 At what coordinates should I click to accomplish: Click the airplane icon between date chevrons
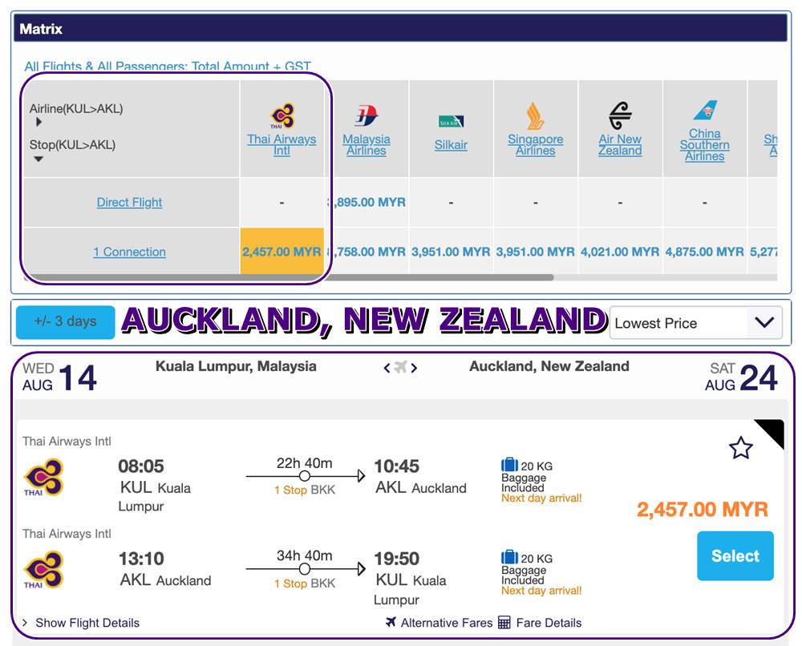pyautogui.click(x=400, y=367)
